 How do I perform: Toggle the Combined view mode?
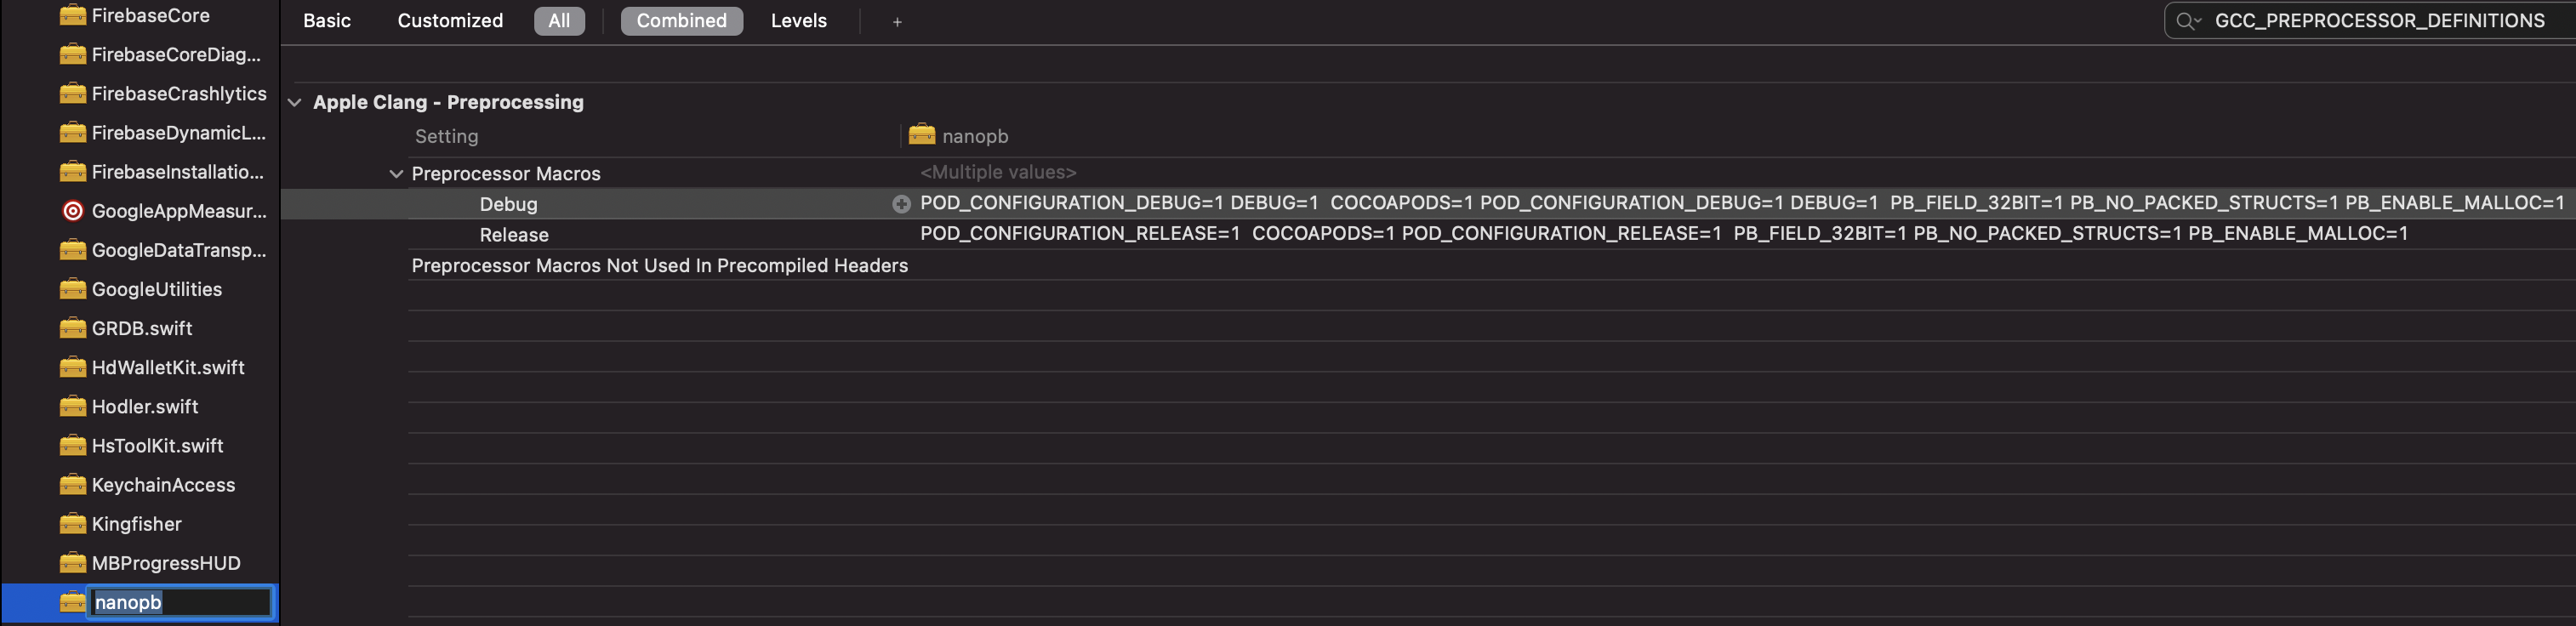(x=681, y=20)
